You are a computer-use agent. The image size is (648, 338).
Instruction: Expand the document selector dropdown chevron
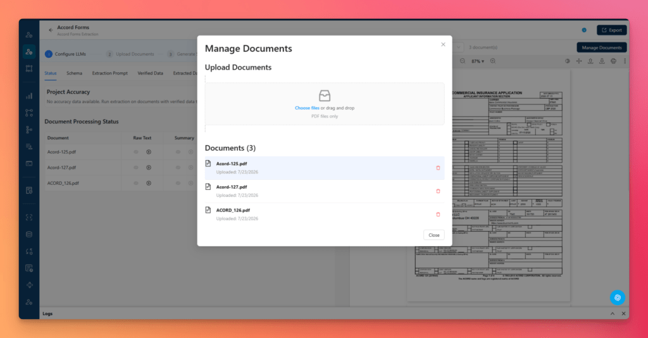coord(458,47)
